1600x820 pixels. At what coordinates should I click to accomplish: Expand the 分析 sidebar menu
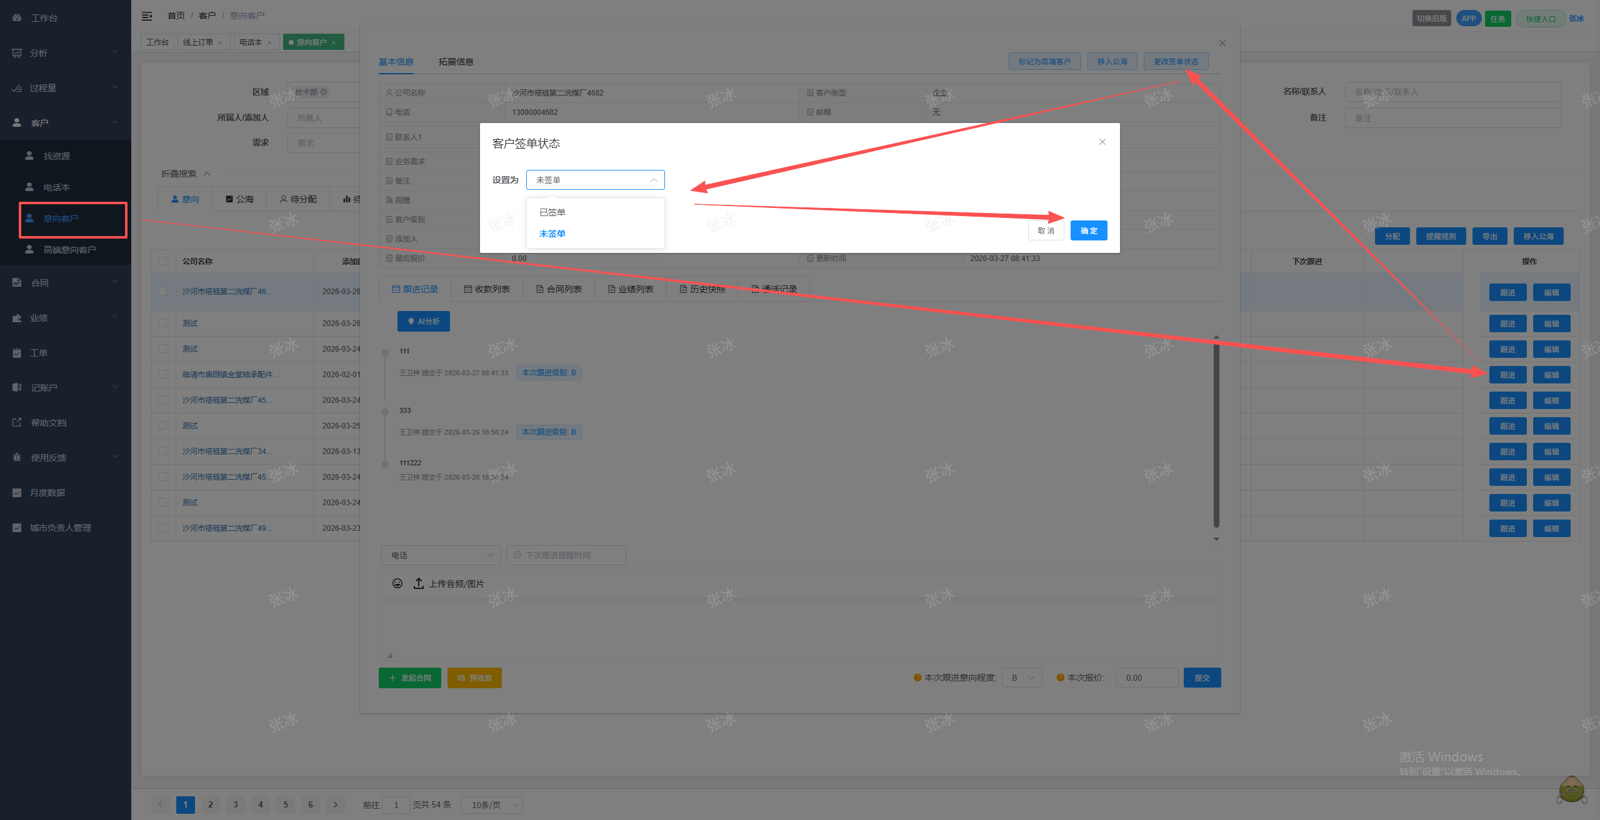[x=66, y=53]
